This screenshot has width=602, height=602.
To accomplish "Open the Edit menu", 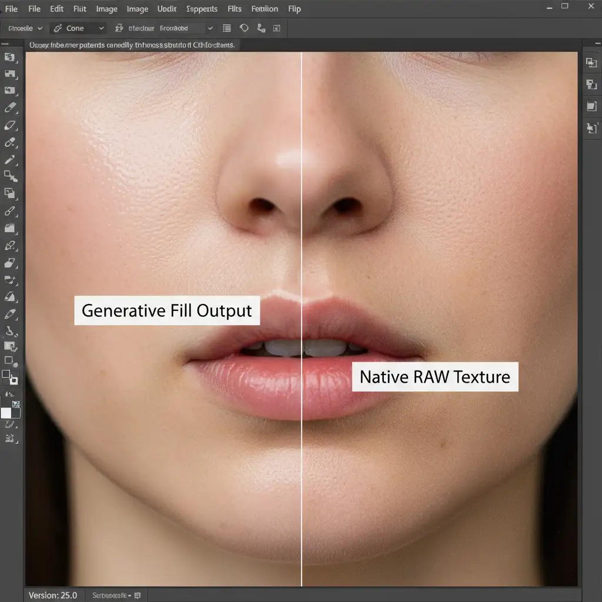I will (x=57, y=9).
